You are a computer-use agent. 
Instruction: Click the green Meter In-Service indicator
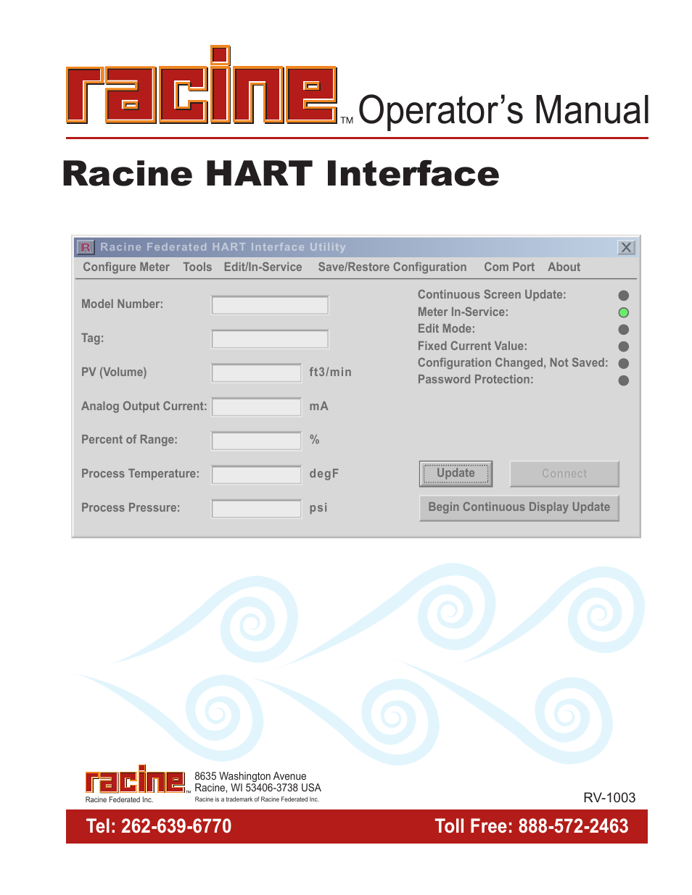[x=623, y=313]
